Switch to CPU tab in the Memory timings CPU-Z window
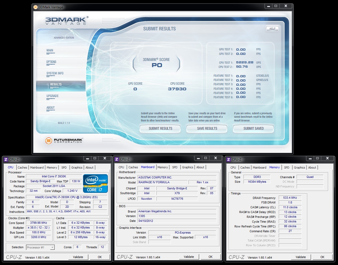The height and width of the screenshot is (265, 338). pos(233,168)
